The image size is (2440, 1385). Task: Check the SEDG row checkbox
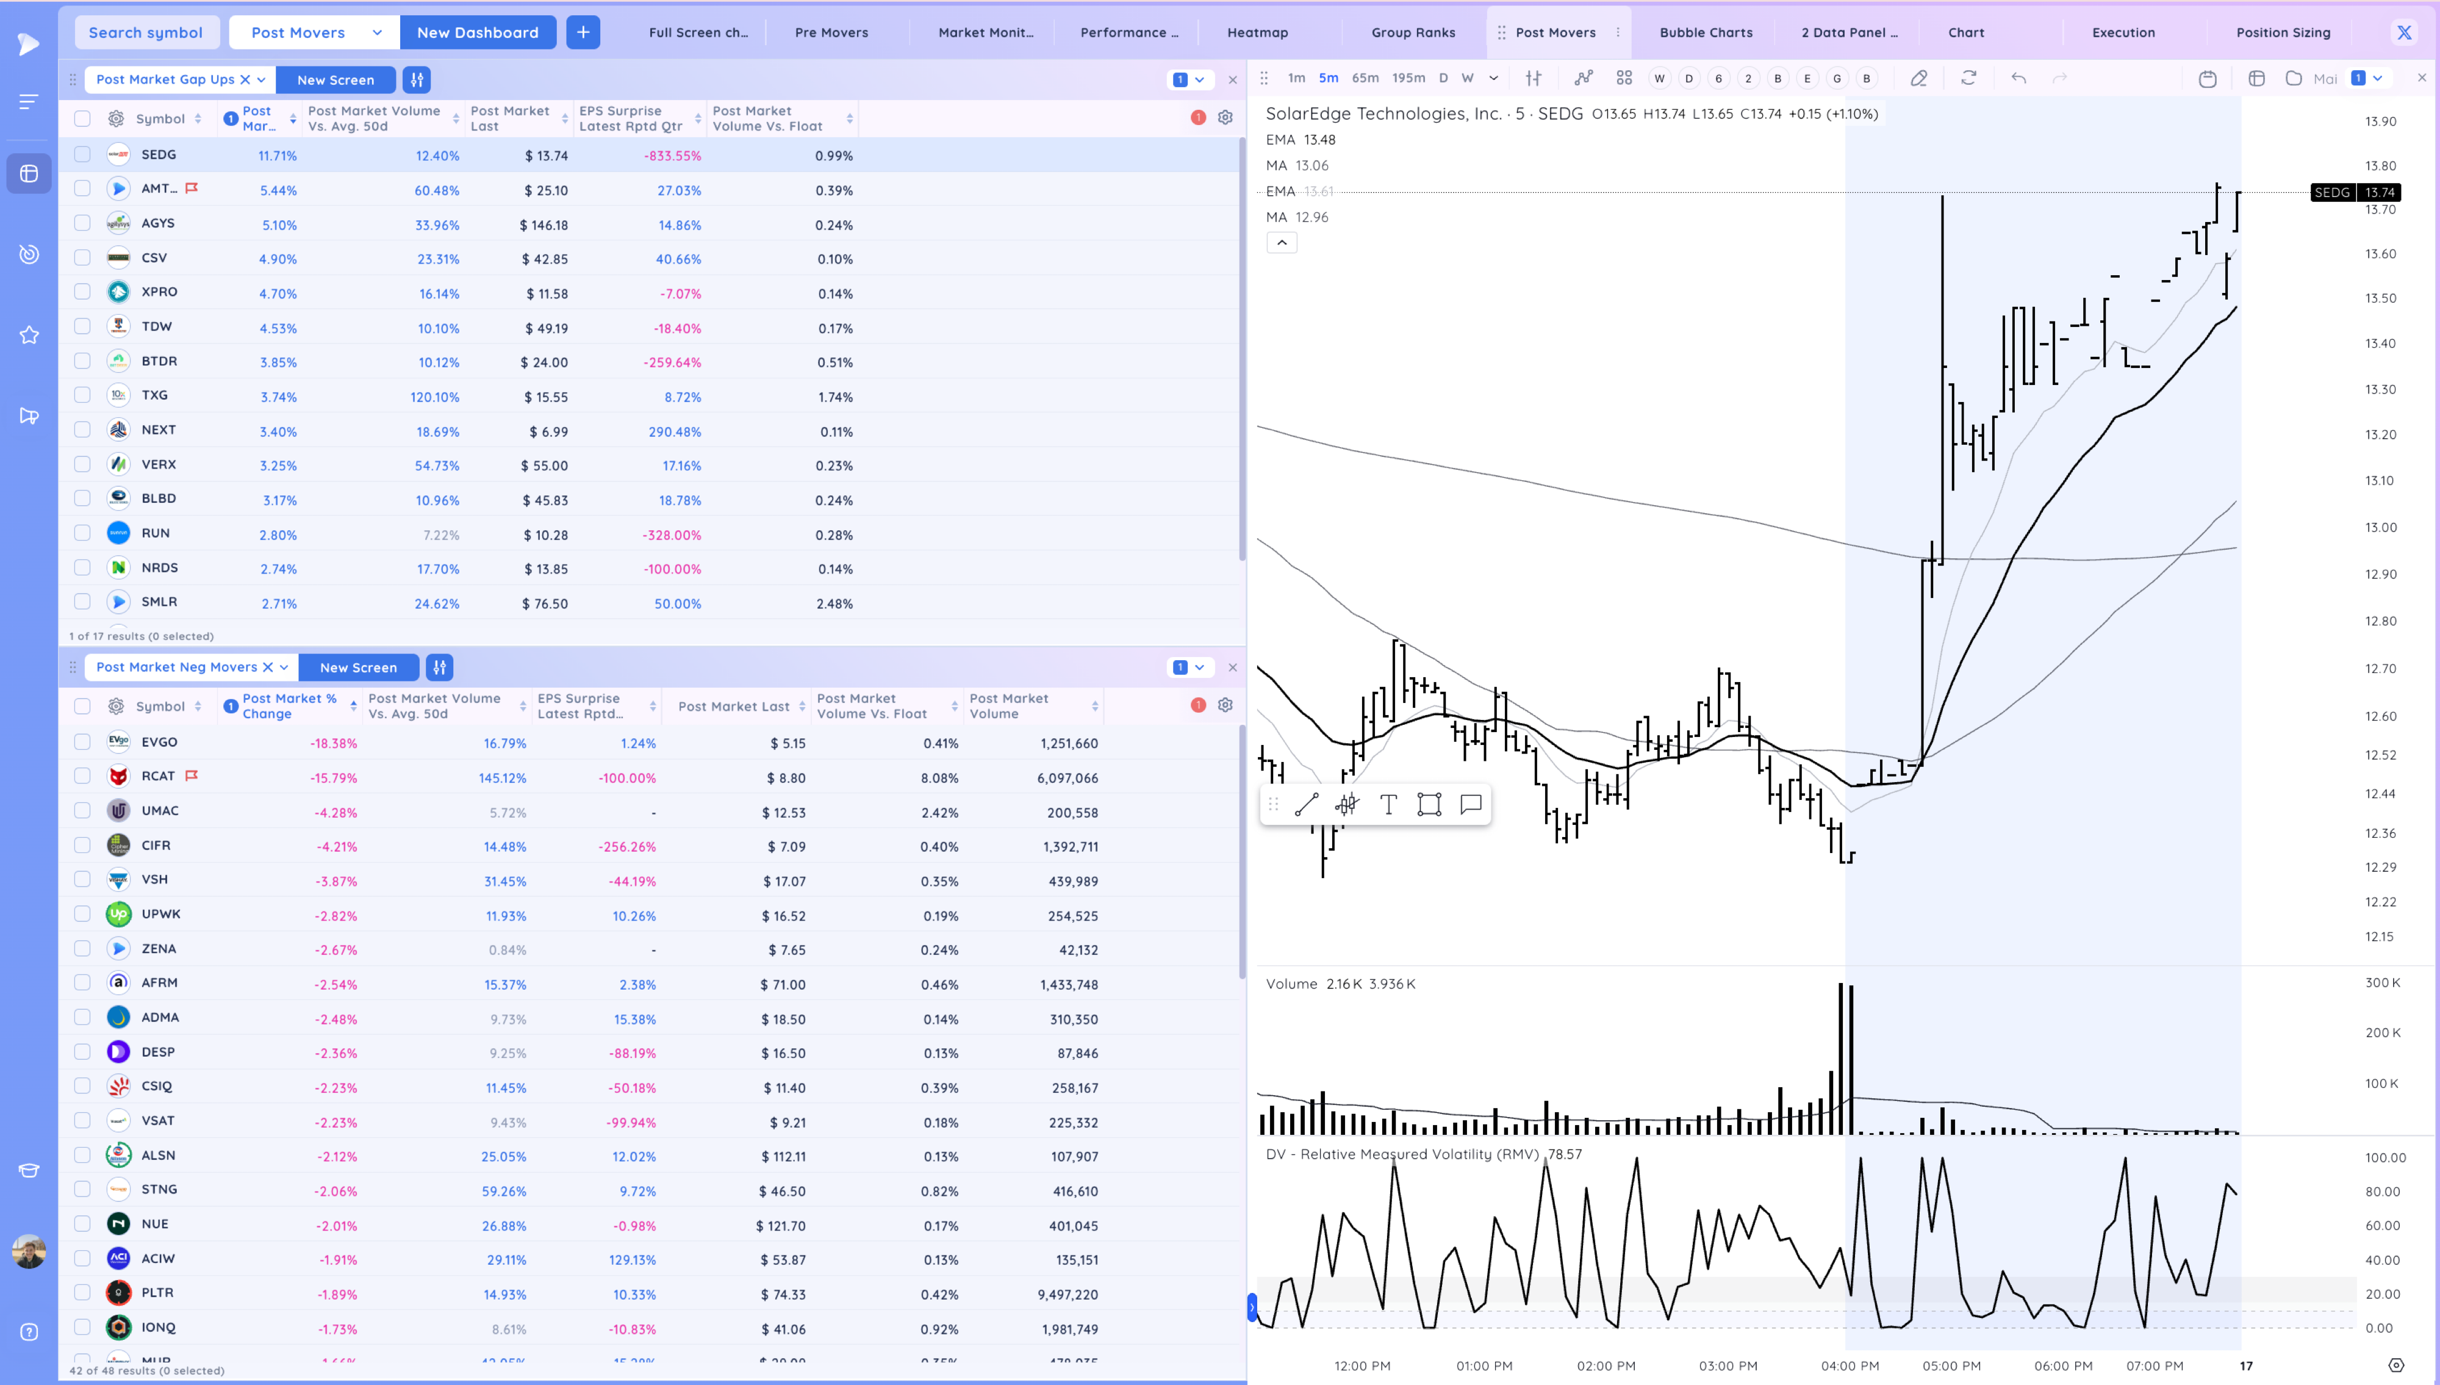[83, 154]
